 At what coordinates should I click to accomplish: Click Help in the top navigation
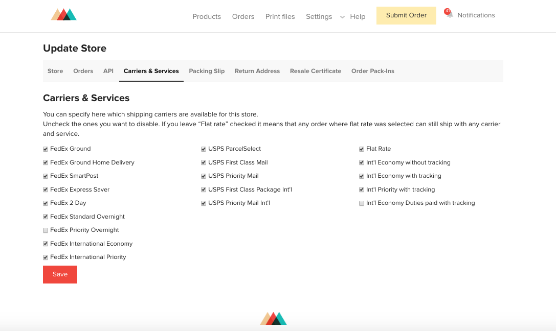(x=358, y=17)
